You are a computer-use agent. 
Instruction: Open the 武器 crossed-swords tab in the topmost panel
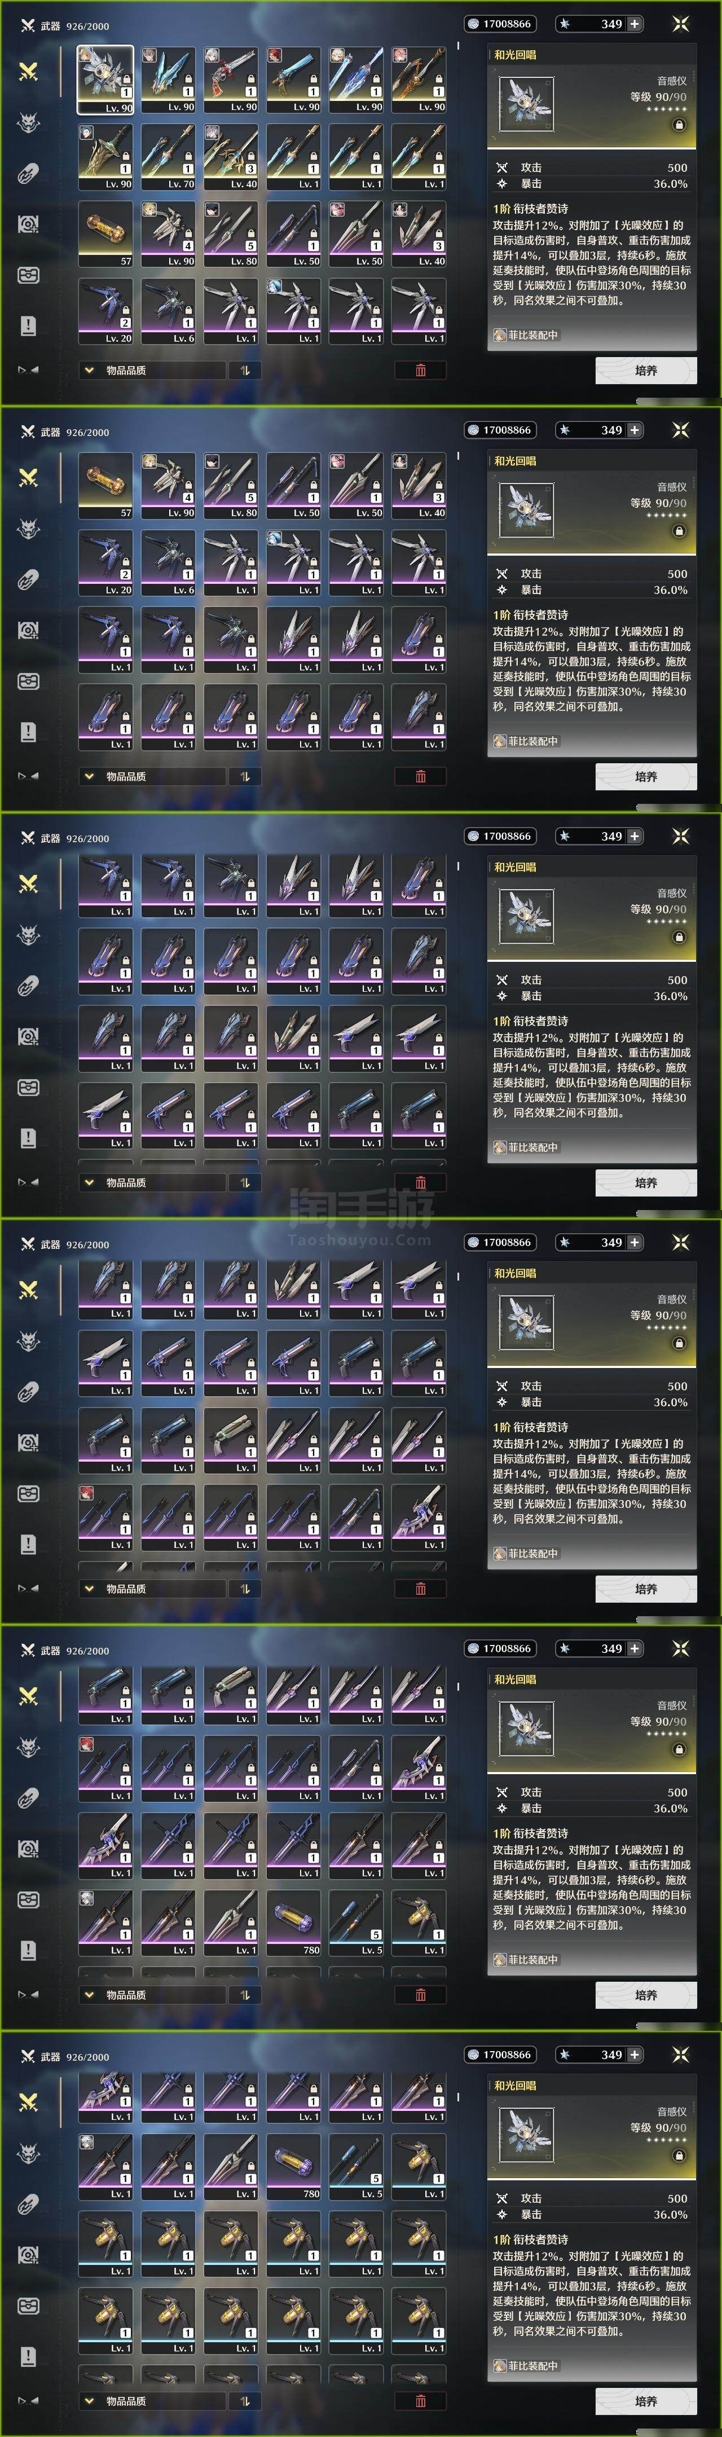[x=28, y=72]
